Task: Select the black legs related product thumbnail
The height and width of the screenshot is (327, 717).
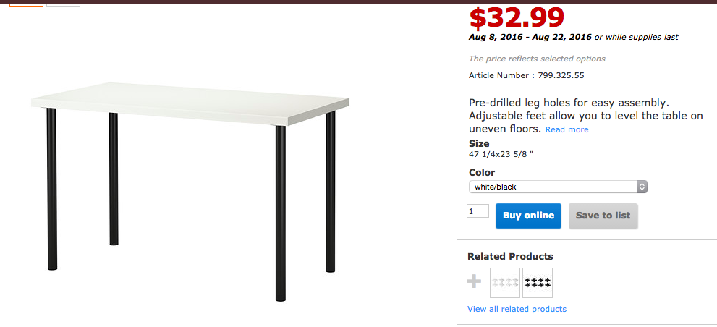Action: click(538, 283)
